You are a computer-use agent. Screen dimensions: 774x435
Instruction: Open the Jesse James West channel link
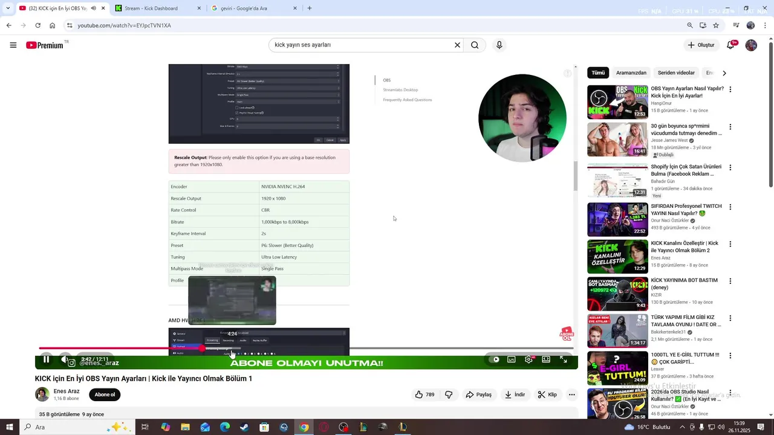coord(669,140)
